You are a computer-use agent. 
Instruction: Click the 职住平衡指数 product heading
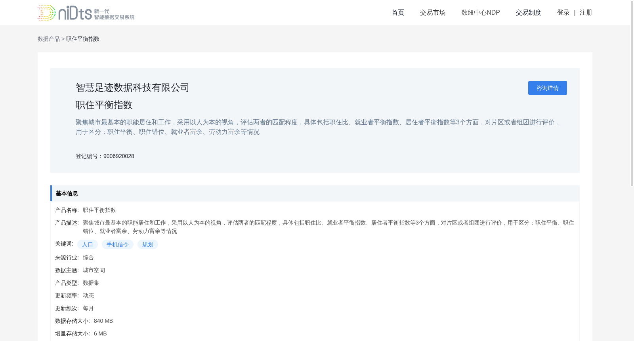[104, 105]
